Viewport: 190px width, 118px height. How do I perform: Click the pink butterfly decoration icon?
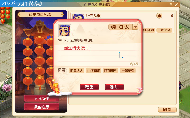click(x=140, y=90)
